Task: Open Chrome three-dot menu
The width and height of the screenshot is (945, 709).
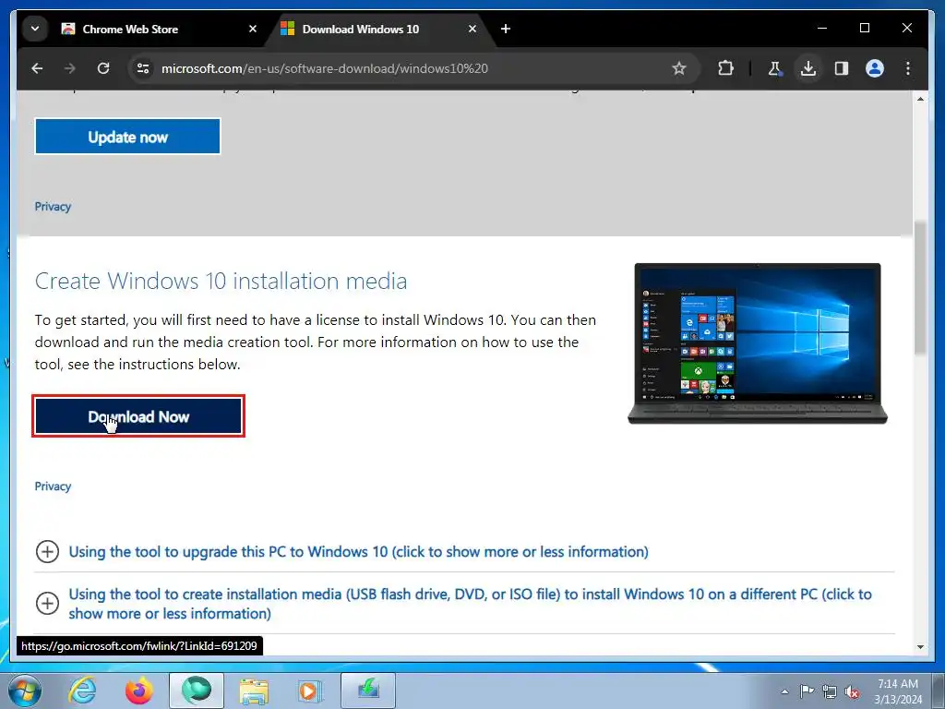Action: click(x=908, y=68)
